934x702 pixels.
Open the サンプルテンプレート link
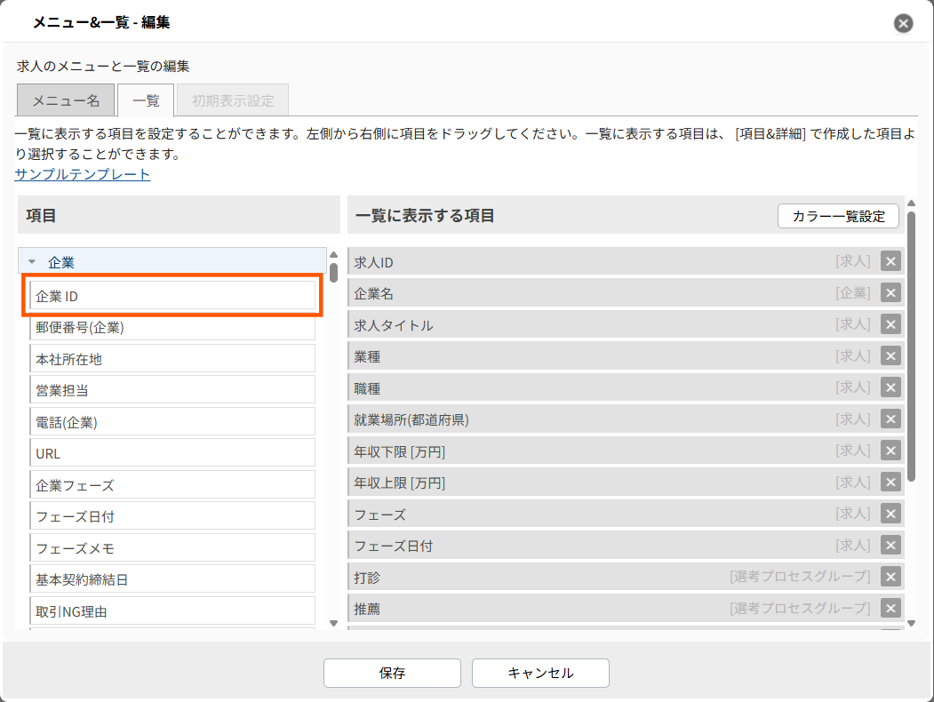(82, 174)
